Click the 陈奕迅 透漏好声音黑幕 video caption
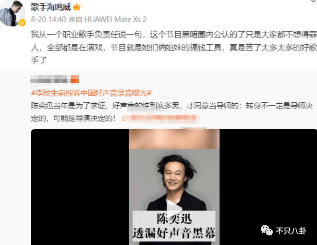317x245 pixels. point(174,226)
